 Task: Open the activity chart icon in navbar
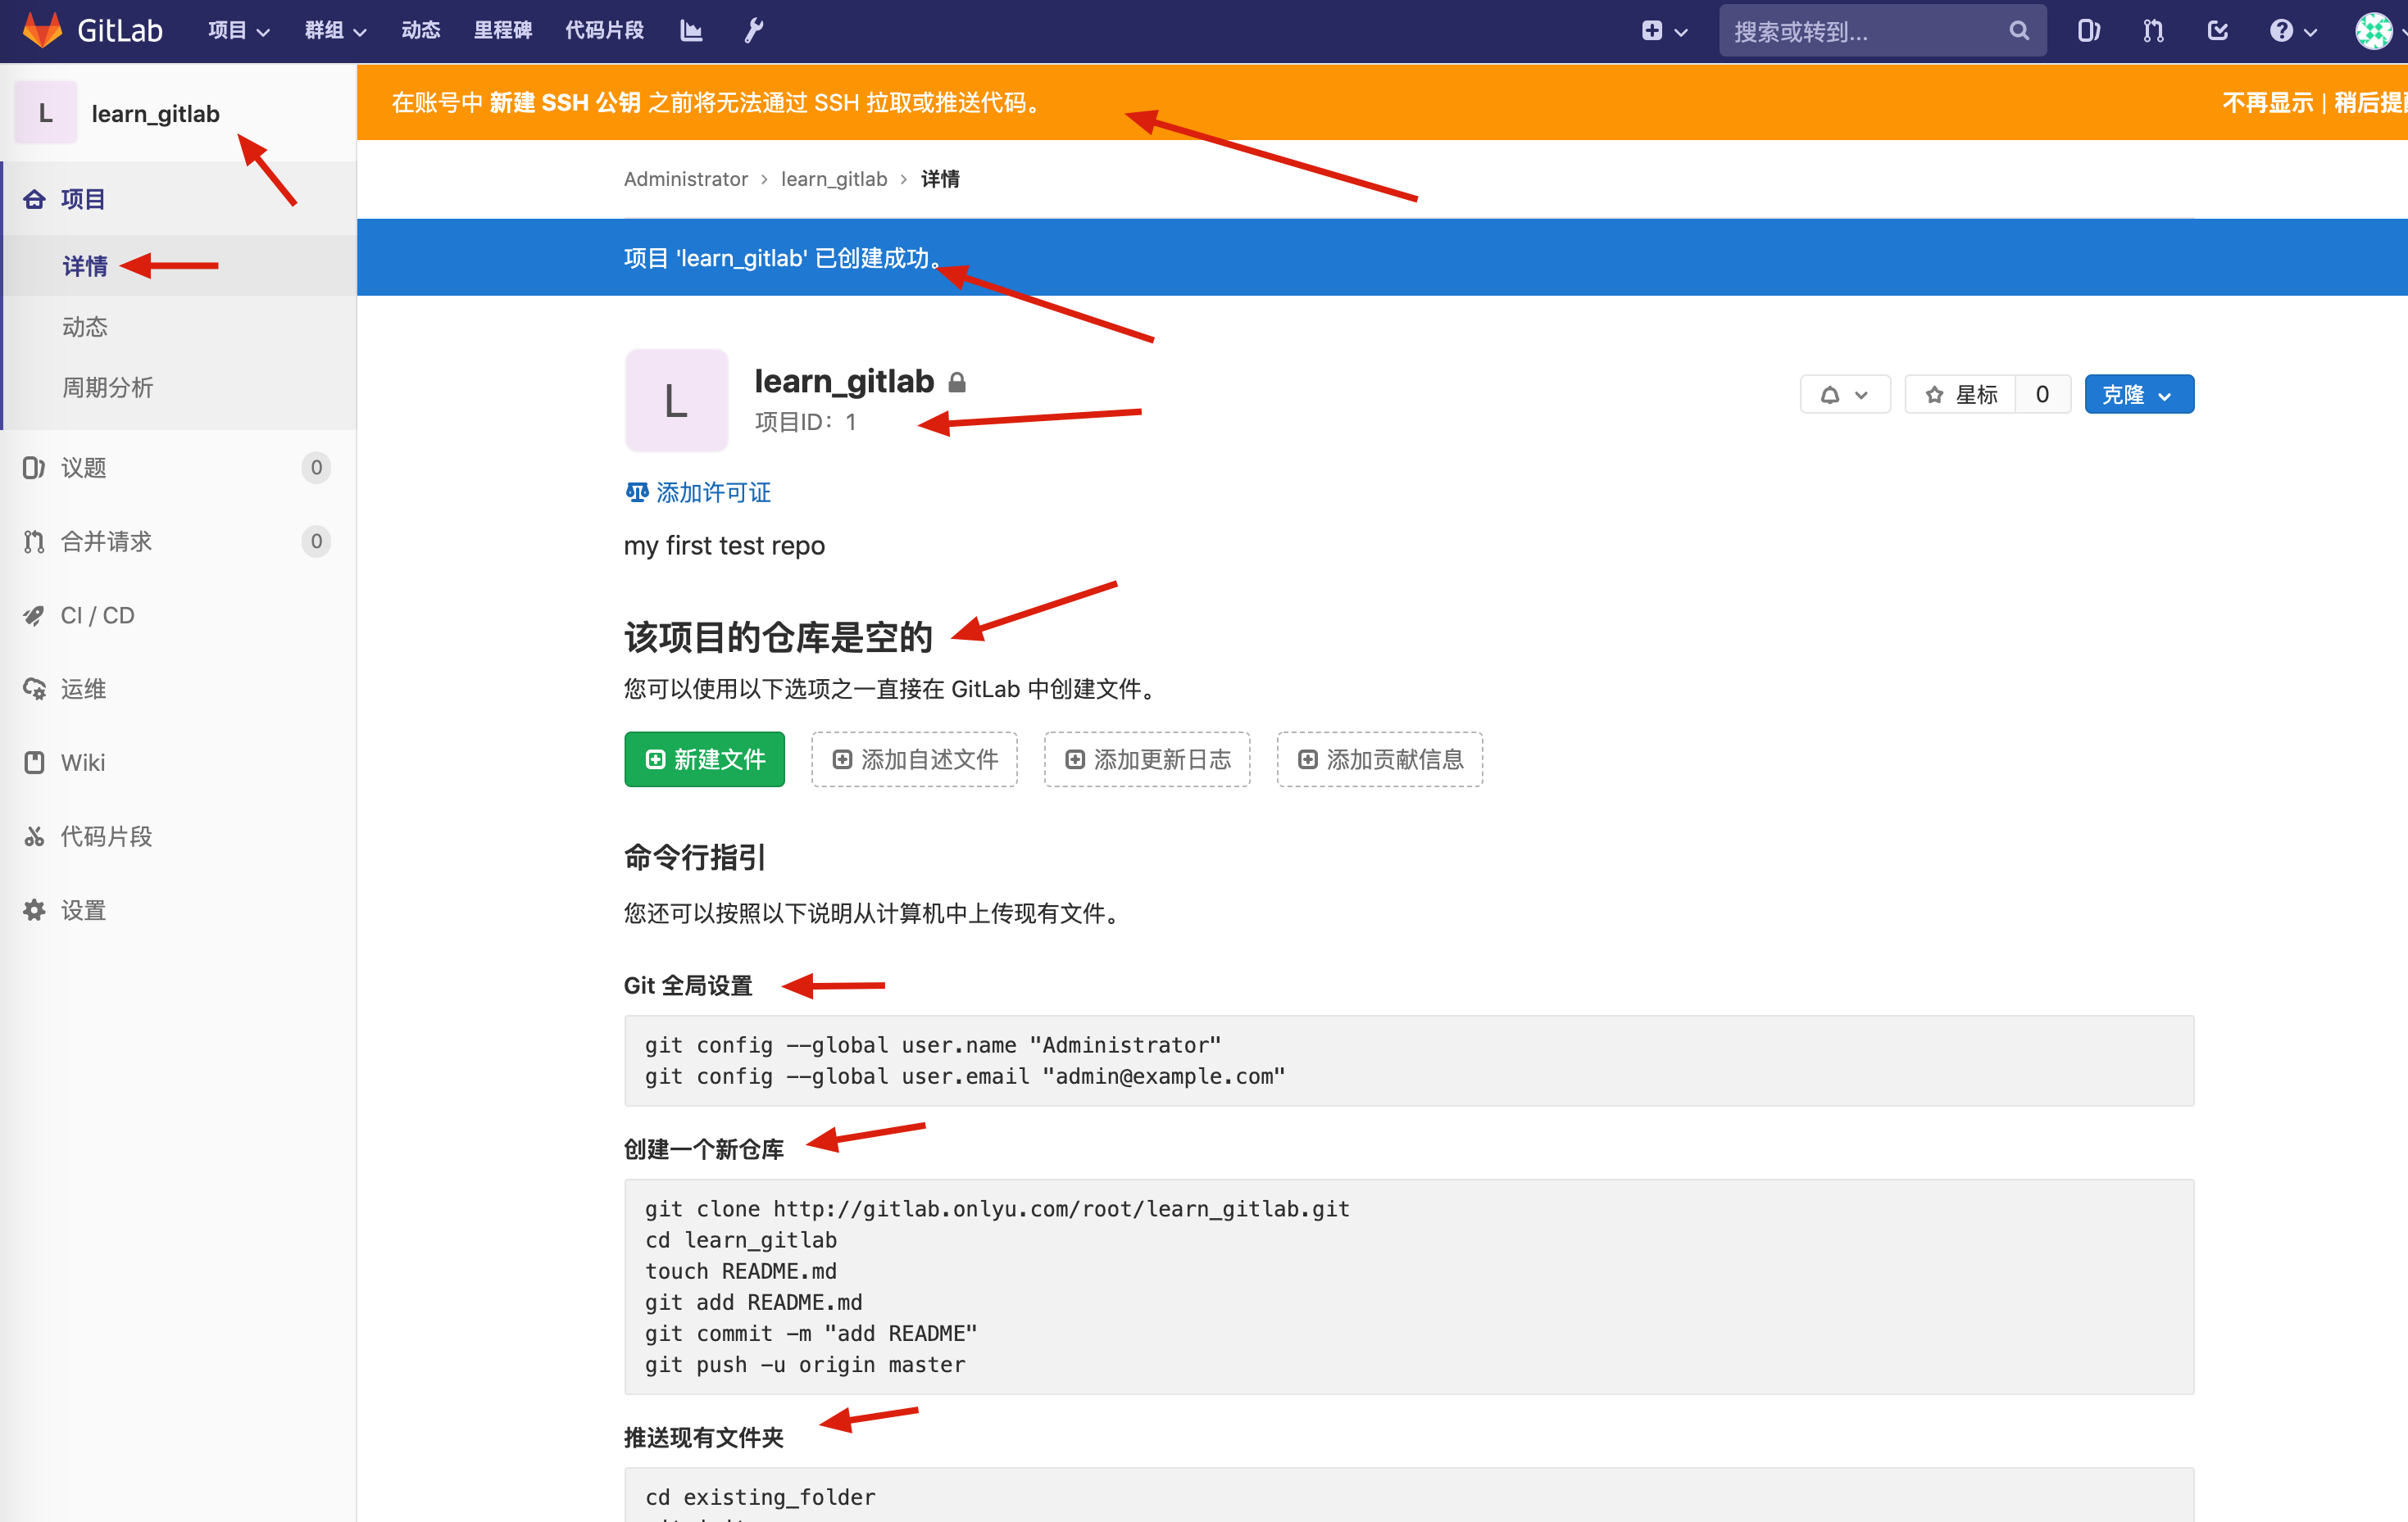point(691,31)
